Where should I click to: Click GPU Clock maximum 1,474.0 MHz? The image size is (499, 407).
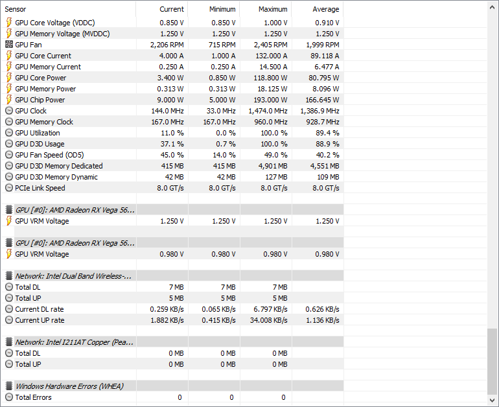coord(268,111)
